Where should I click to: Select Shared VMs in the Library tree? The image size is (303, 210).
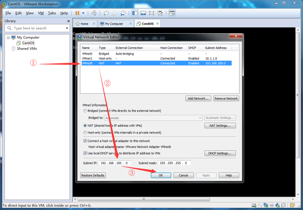[27, 48]
